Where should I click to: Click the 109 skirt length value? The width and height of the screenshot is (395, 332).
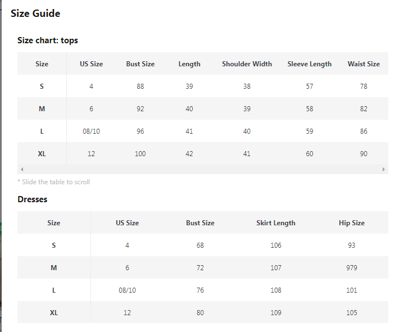click(276, 312)
